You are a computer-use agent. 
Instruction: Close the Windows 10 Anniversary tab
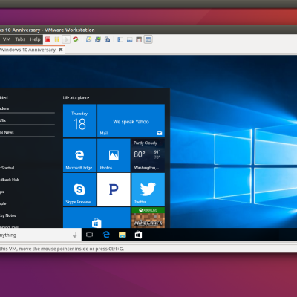[x=61, y=50]
